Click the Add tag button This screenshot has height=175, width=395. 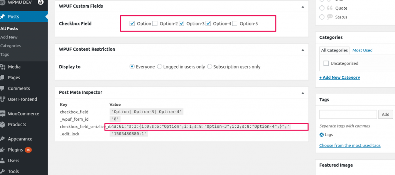pyautogui.click(x=385, y=114)
